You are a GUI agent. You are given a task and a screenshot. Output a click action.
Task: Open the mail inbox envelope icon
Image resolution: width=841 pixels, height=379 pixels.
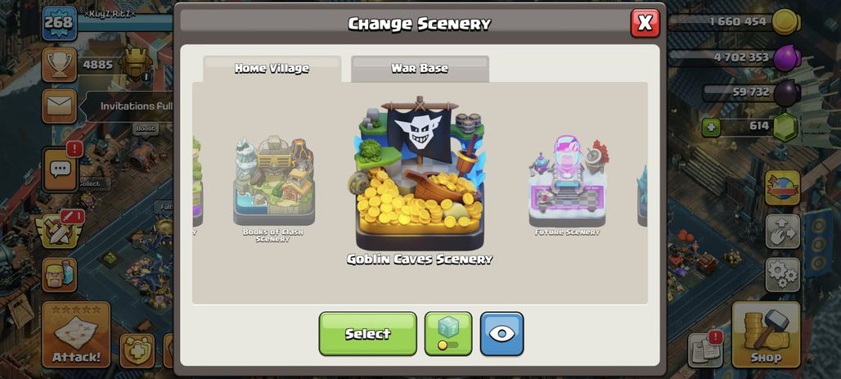click(60, 106)
